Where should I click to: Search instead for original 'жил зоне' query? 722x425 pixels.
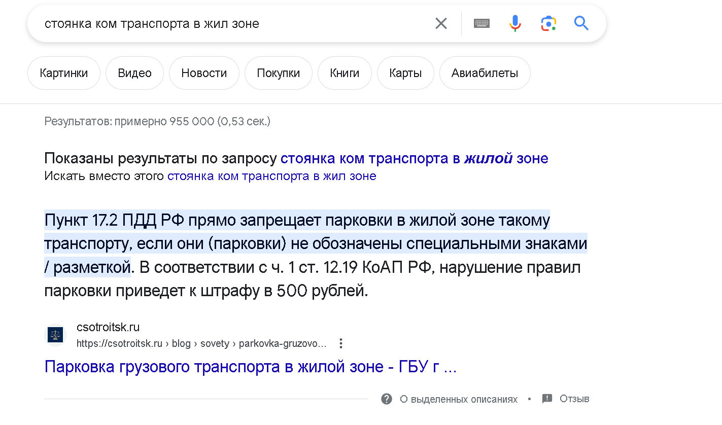tap(271, 176)
